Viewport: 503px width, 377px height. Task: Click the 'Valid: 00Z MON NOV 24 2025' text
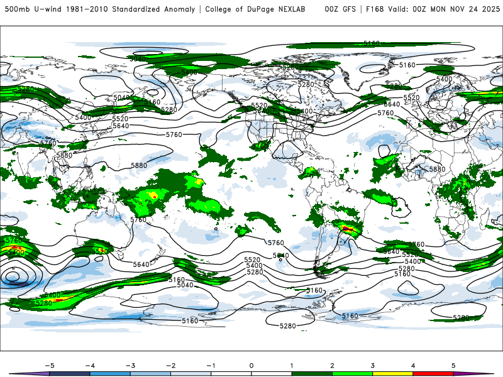[x=444, y=9]
